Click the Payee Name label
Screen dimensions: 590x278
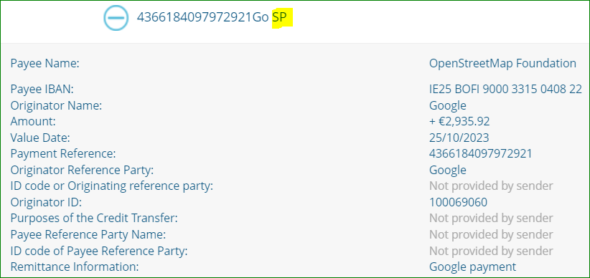(x=45, y=64)
